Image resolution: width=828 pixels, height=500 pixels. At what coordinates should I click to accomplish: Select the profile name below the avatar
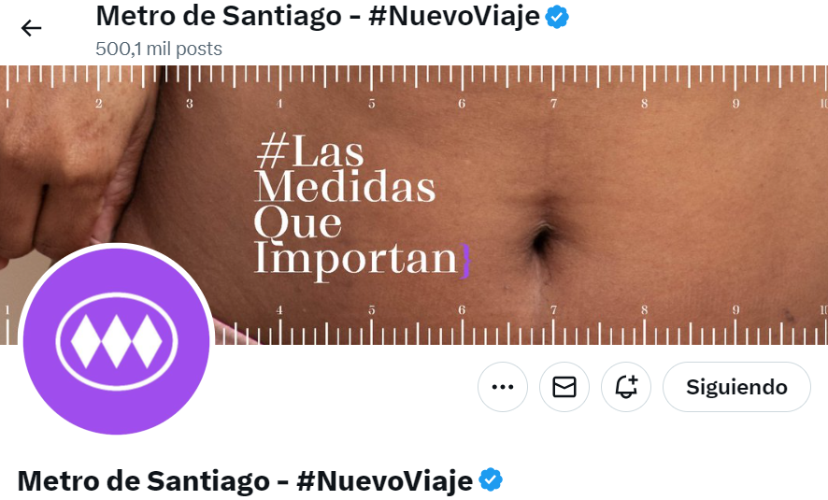coord(245,480)
